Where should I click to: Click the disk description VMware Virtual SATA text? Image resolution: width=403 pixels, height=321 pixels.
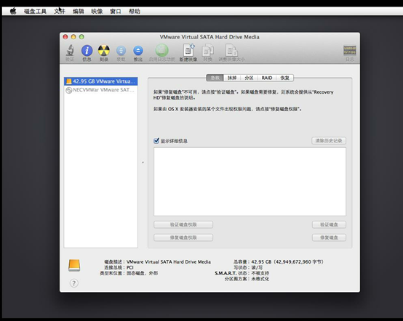(x=169, y=261)
